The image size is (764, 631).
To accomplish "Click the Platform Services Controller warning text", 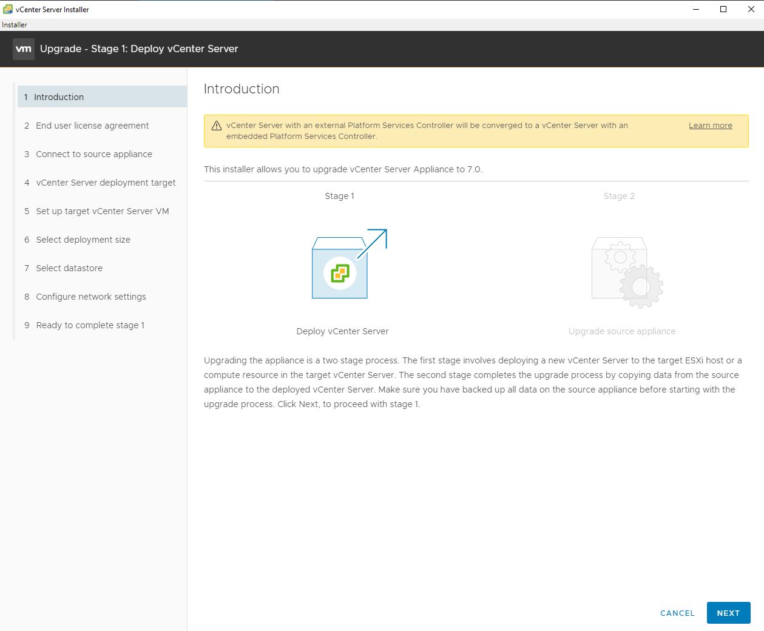I will pos(427,130).
